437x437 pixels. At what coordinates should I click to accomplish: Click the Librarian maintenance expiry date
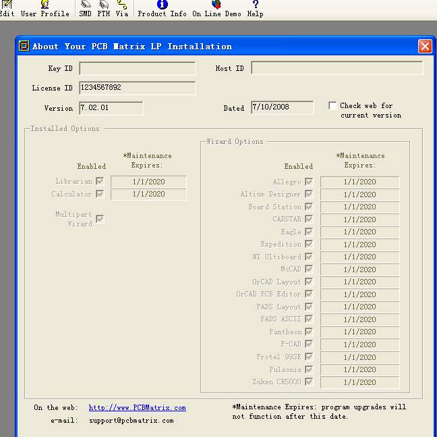[148, 182]
